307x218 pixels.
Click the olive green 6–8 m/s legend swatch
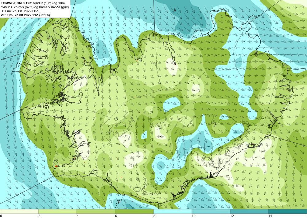[134, 212]
